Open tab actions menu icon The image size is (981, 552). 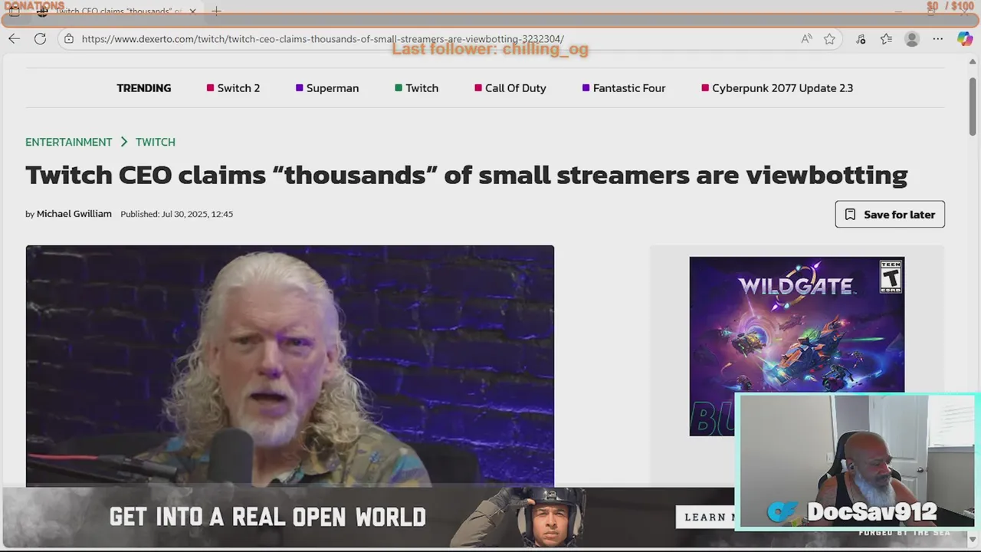click(x=14, y=11)
